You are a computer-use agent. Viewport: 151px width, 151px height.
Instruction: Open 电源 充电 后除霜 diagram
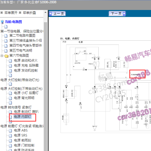pos(26,65)
